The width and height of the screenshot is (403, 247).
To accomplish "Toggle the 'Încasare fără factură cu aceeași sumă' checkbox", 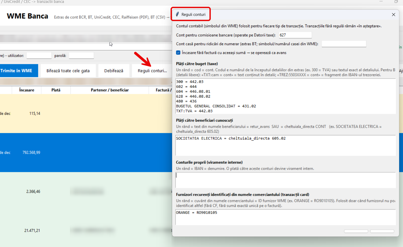I will click(178, 53).
